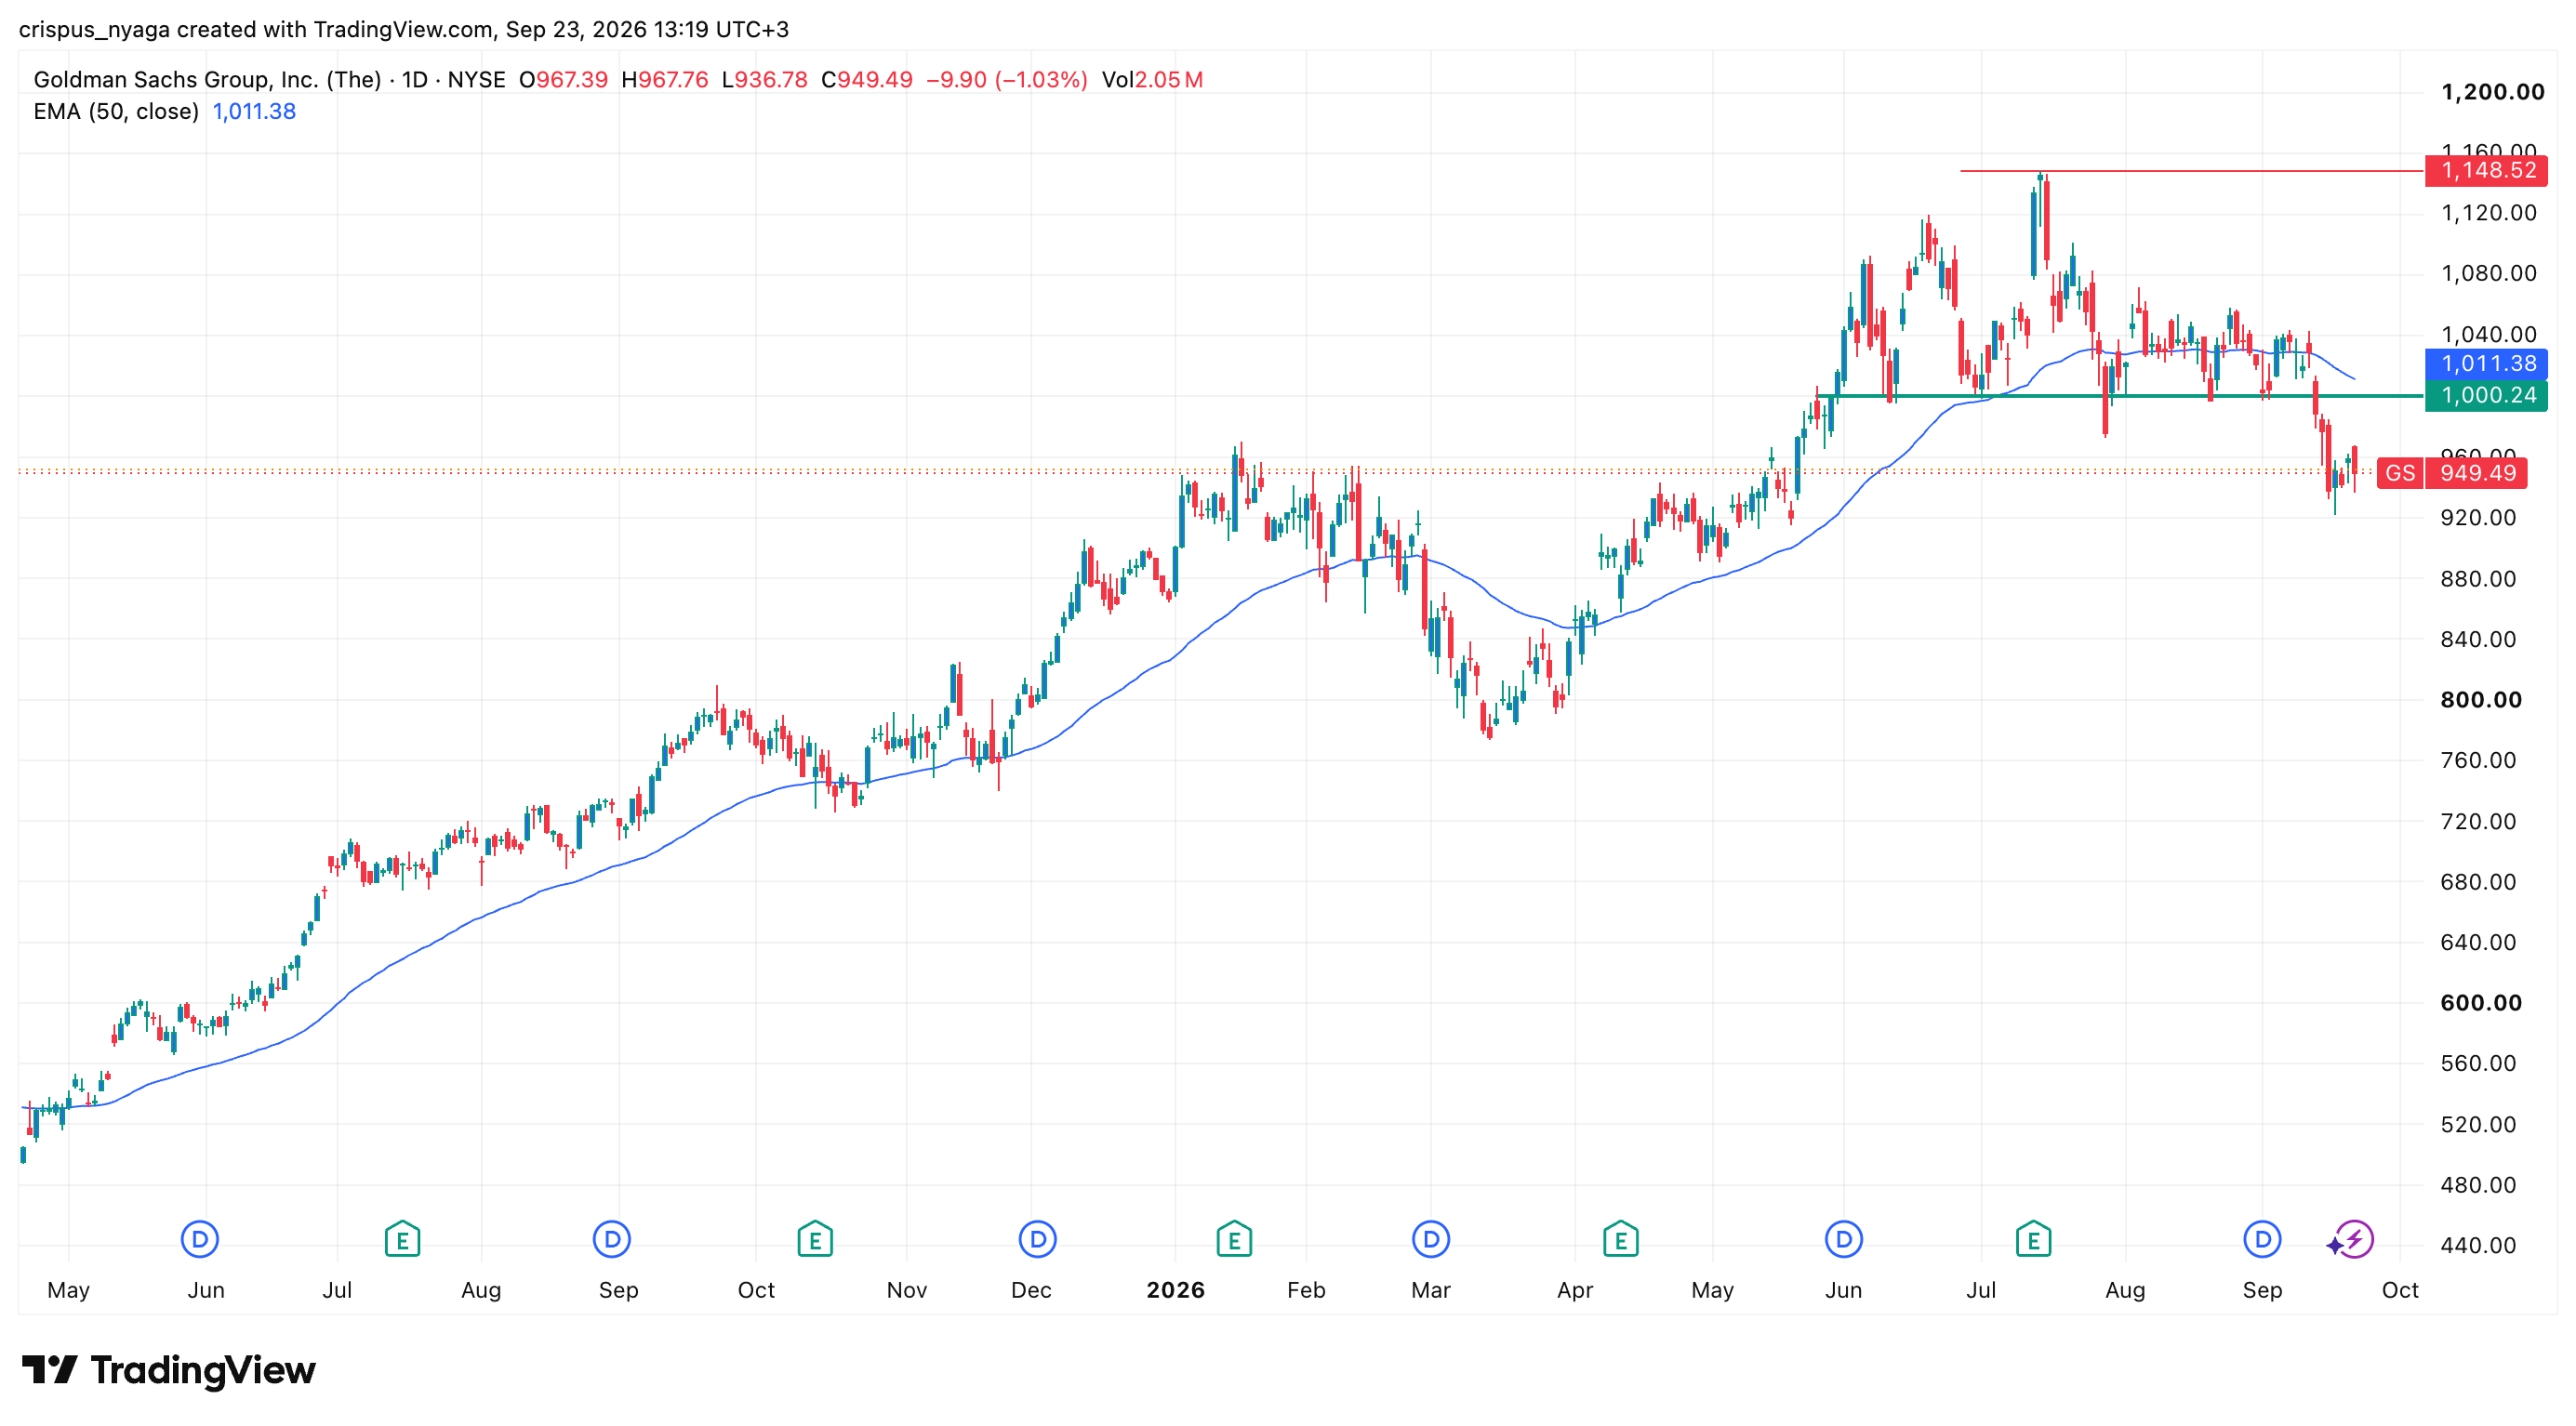2576x1426 pixels.
Task: Open the dividend marker near Sep 2025
Action: tap(612, 1240)
